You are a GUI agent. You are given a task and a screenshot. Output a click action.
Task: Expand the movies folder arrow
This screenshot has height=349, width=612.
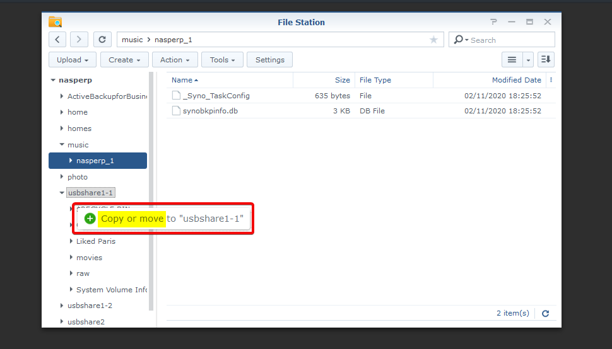coord(71,257)
